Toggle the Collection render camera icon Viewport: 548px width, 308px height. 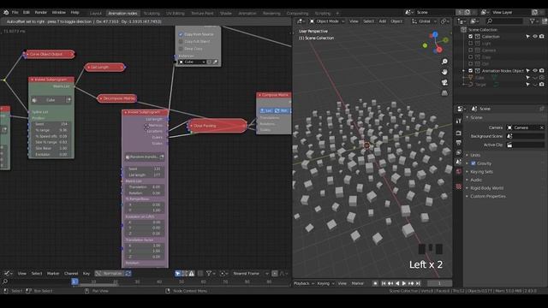pyautogui.click(x=542, y=37)
